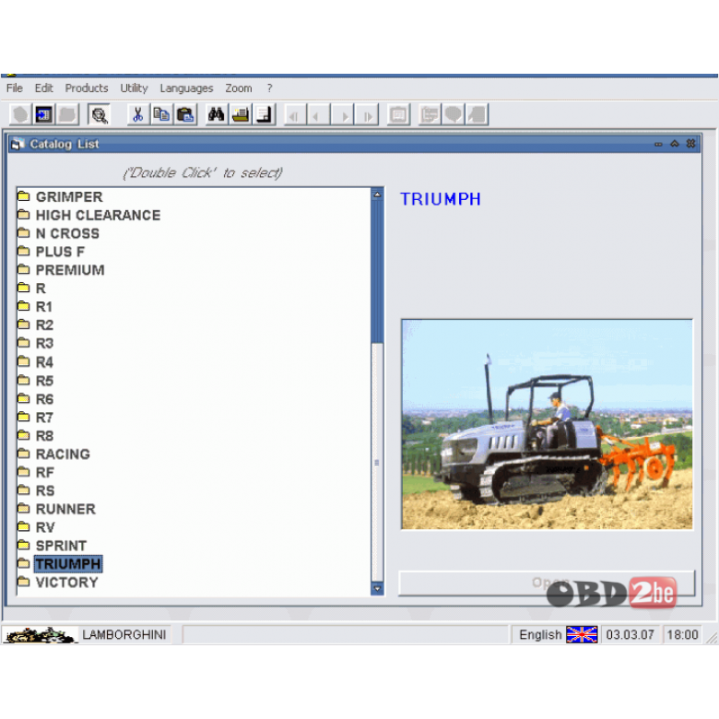Screen dimensions: 719x719
Task: Click the Copy pages icon
Action: click(161, 114)
